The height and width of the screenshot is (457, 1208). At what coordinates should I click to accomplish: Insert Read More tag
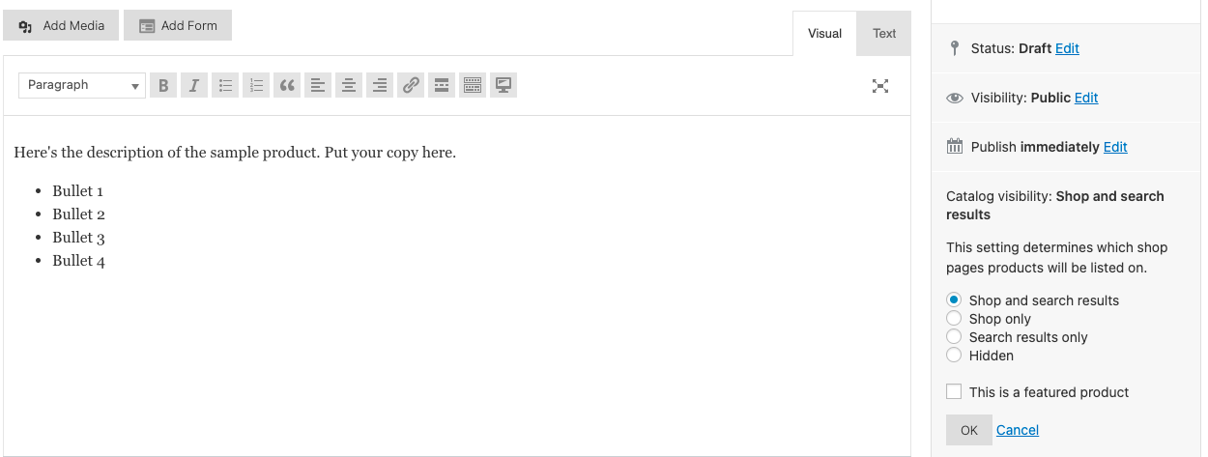442,85
